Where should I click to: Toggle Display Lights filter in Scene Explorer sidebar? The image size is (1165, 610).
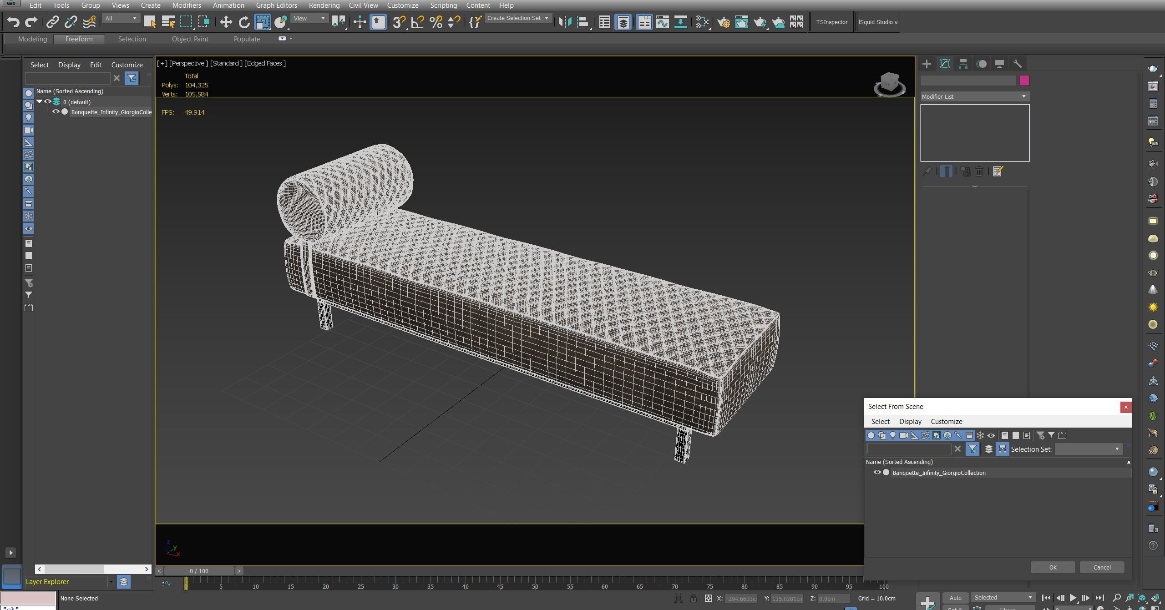click(x=28, y=117)
